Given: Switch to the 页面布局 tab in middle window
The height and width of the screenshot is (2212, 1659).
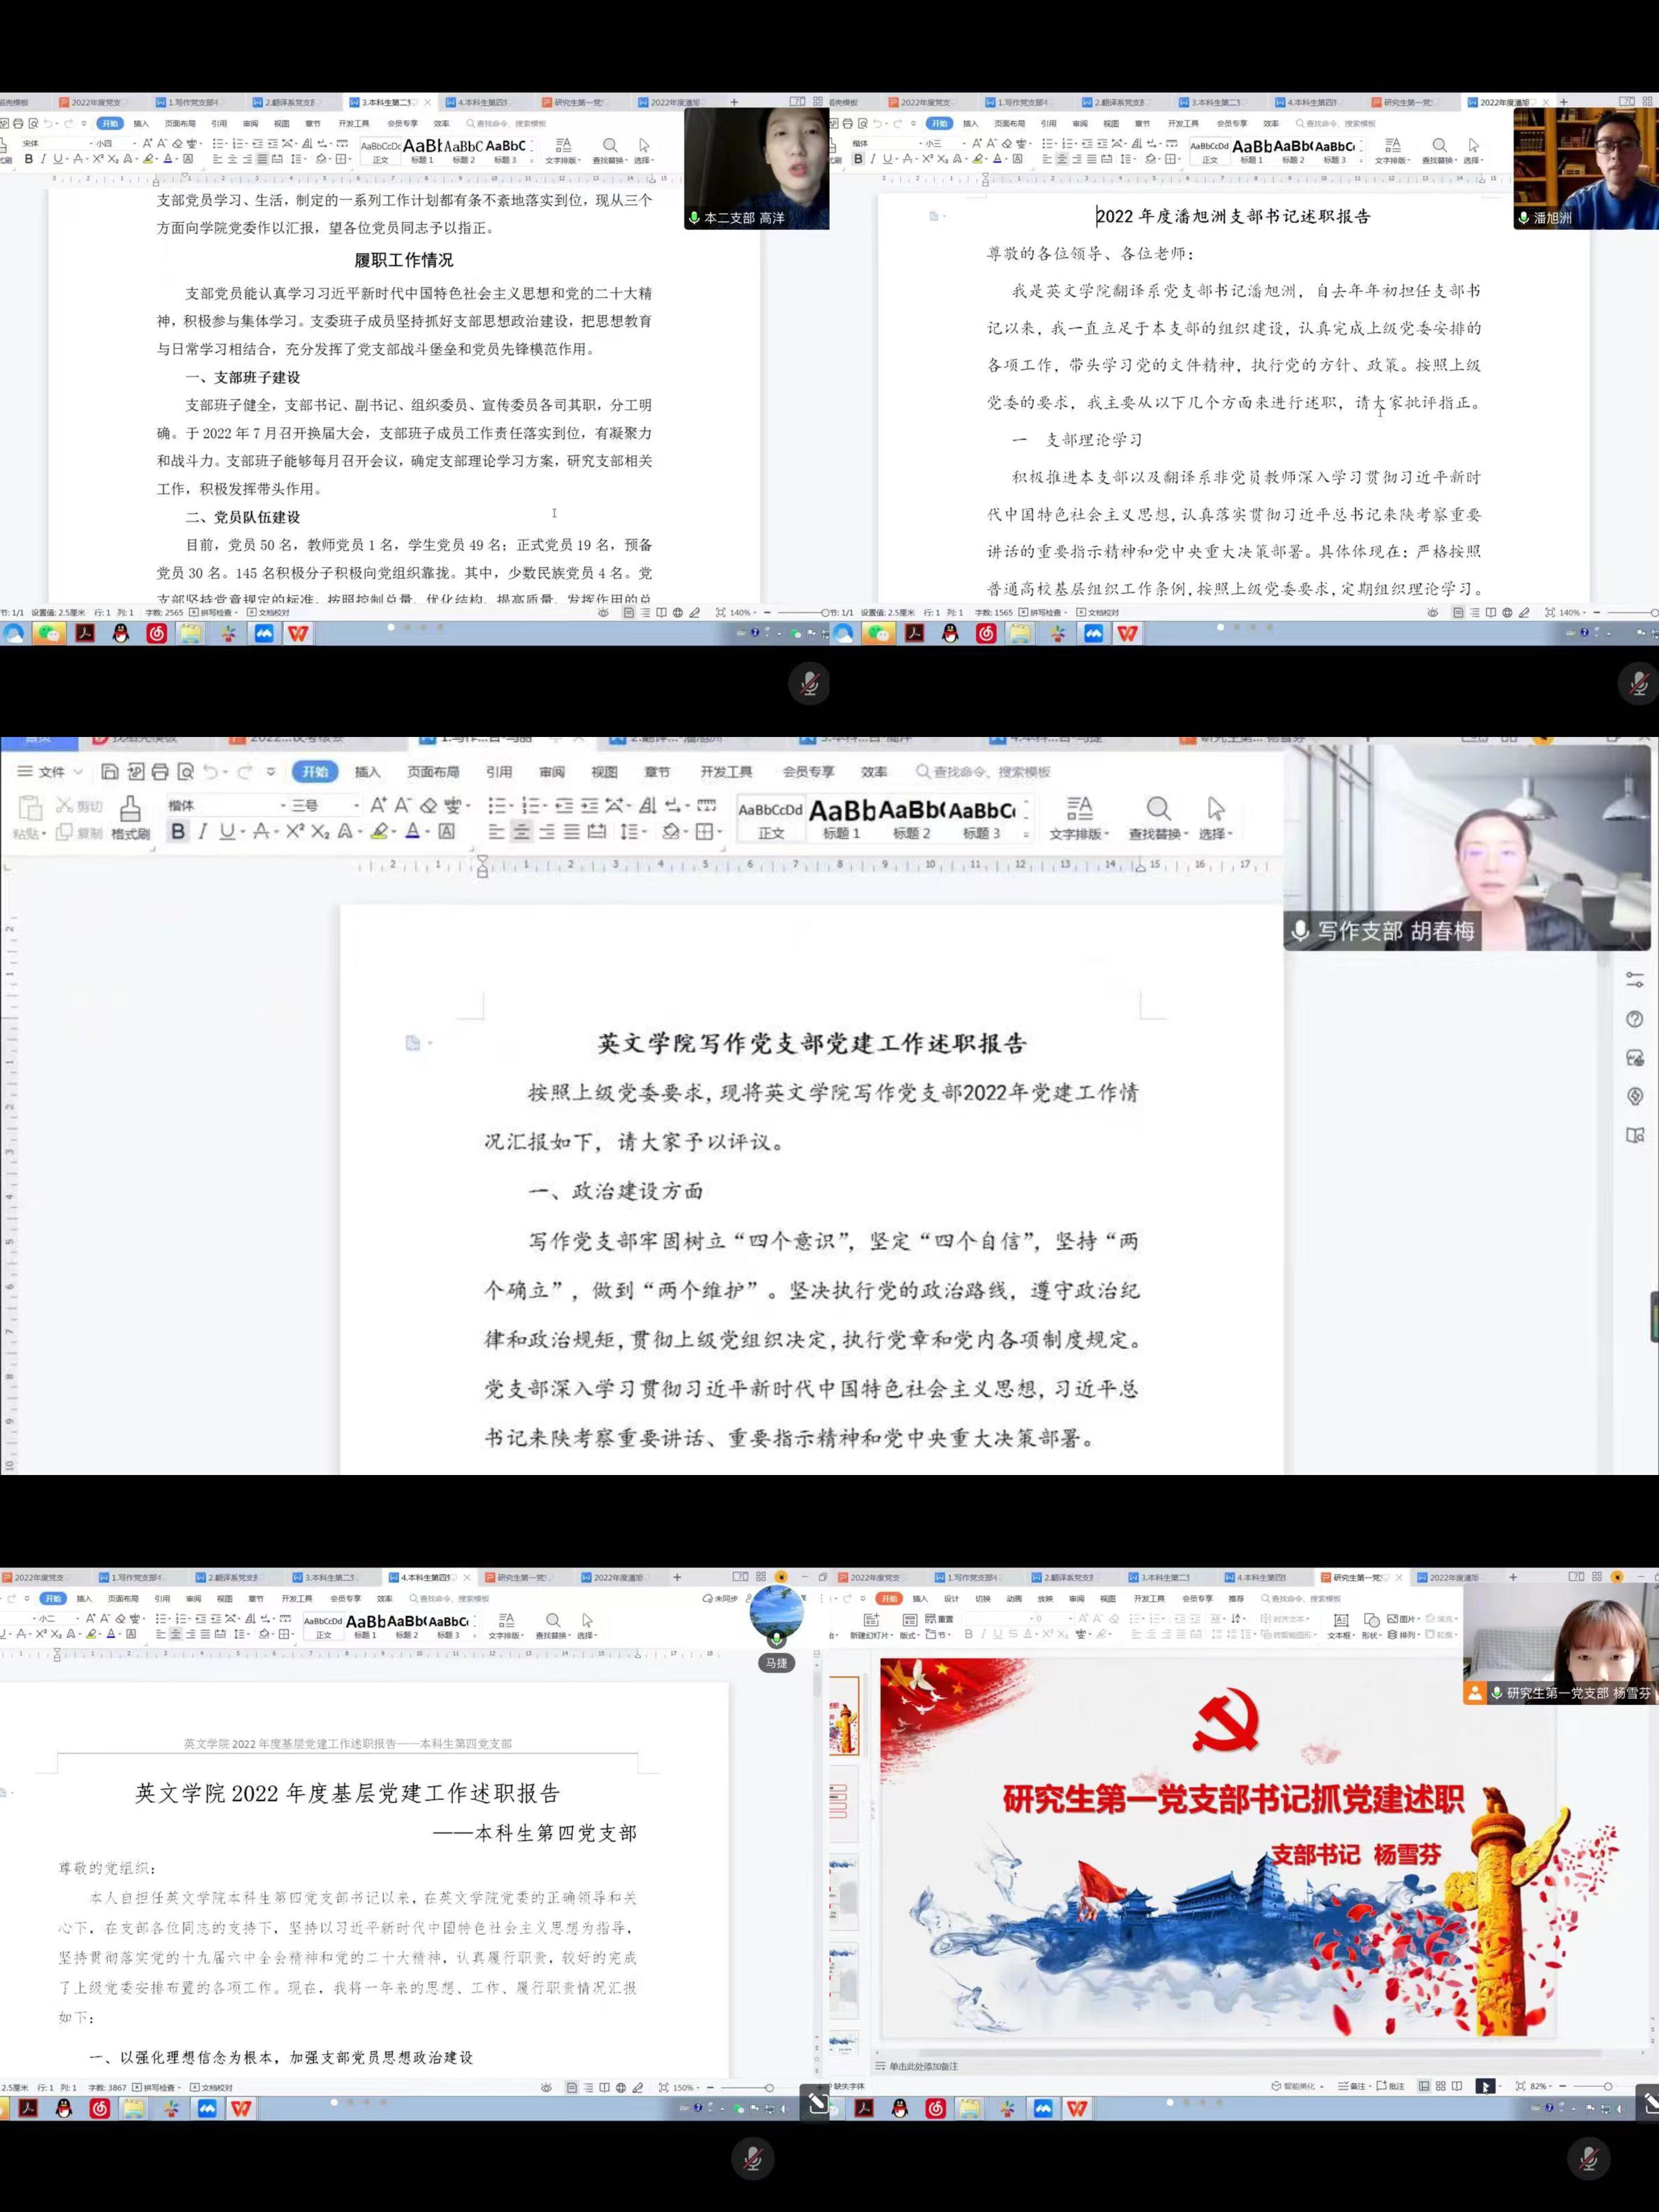Looking at the screenshot, I should tap(433, 772).
